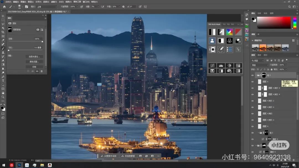The height and width of the screenshot is (168, 299).
Task: Collapse the 组 2 group arrow
Action: point(258,133)
